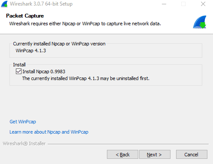Click the Wireshark 3.0.7 64-bit Setup title

(41, 4)
